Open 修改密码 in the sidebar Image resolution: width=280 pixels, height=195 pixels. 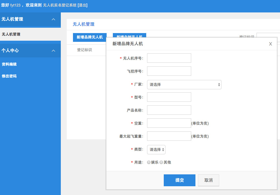point(9,76)
